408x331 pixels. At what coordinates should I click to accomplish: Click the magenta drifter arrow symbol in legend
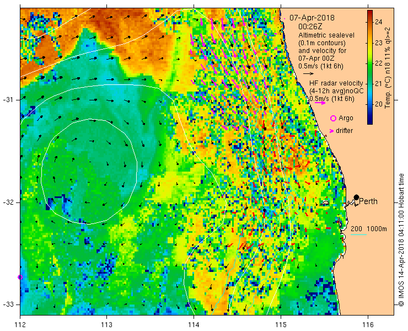[332, 131]
